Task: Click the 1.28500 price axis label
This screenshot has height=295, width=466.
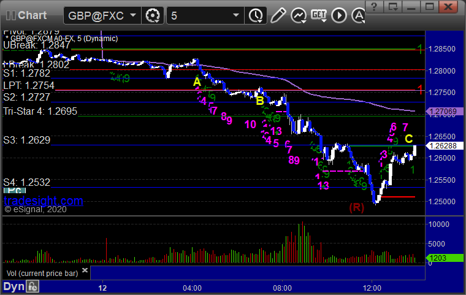Action: (442, 49)
